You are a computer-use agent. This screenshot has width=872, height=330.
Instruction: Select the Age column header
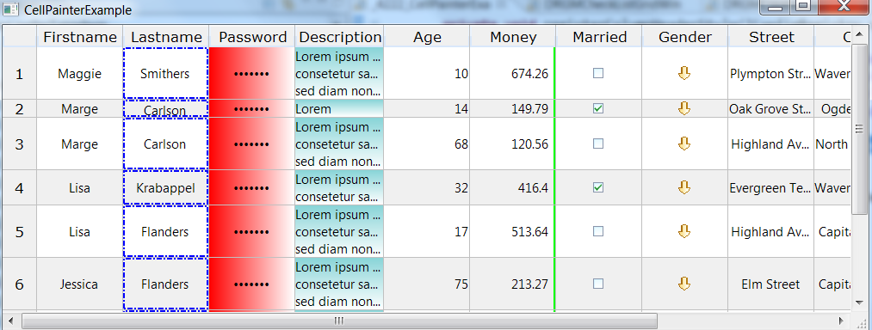427,37
